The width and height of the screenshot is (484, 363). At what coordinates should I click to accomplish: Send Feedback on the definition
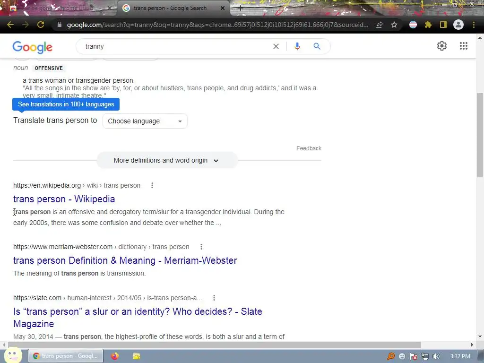coord(309,148)
